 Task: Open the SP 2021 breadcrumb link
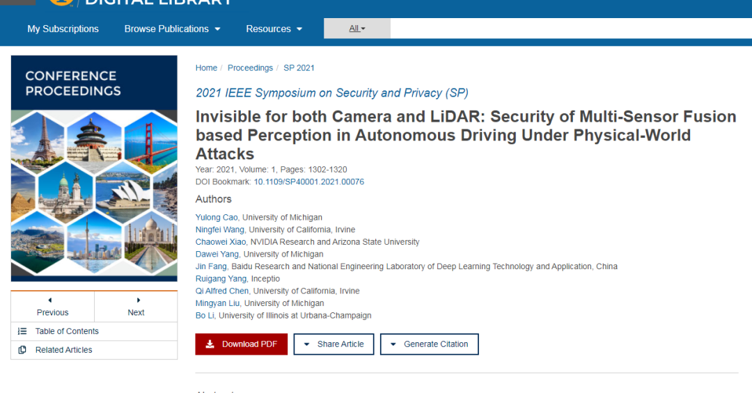[299, 68]
